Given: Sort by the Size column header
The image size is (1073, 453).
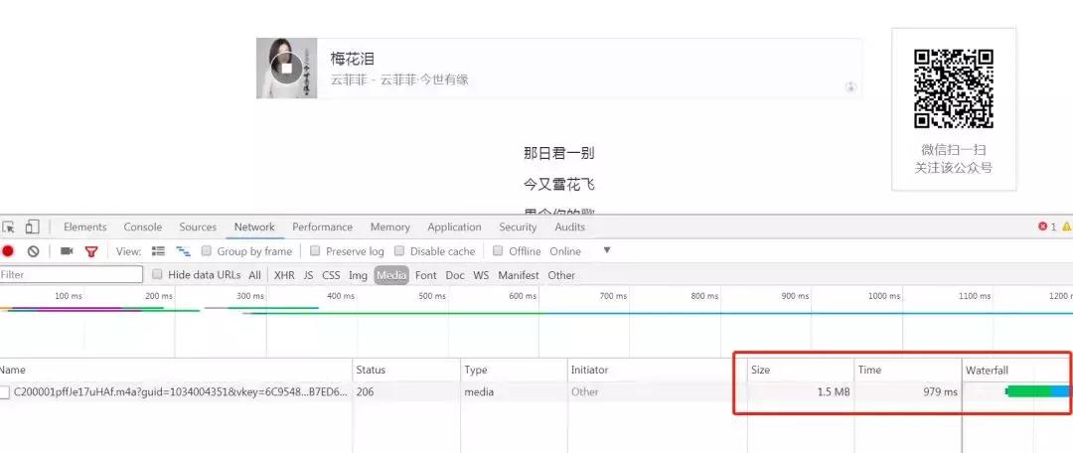Looking at the screenshot, I should click(x=801, y=370).
